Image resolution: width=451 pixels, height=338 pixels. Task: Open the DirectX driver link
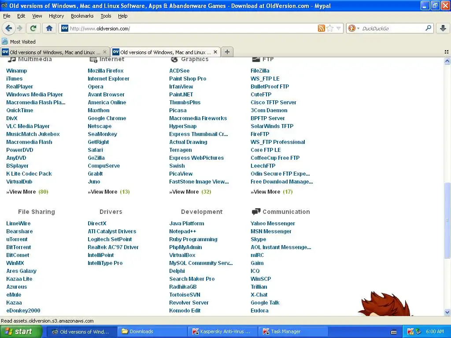point(97,223)
